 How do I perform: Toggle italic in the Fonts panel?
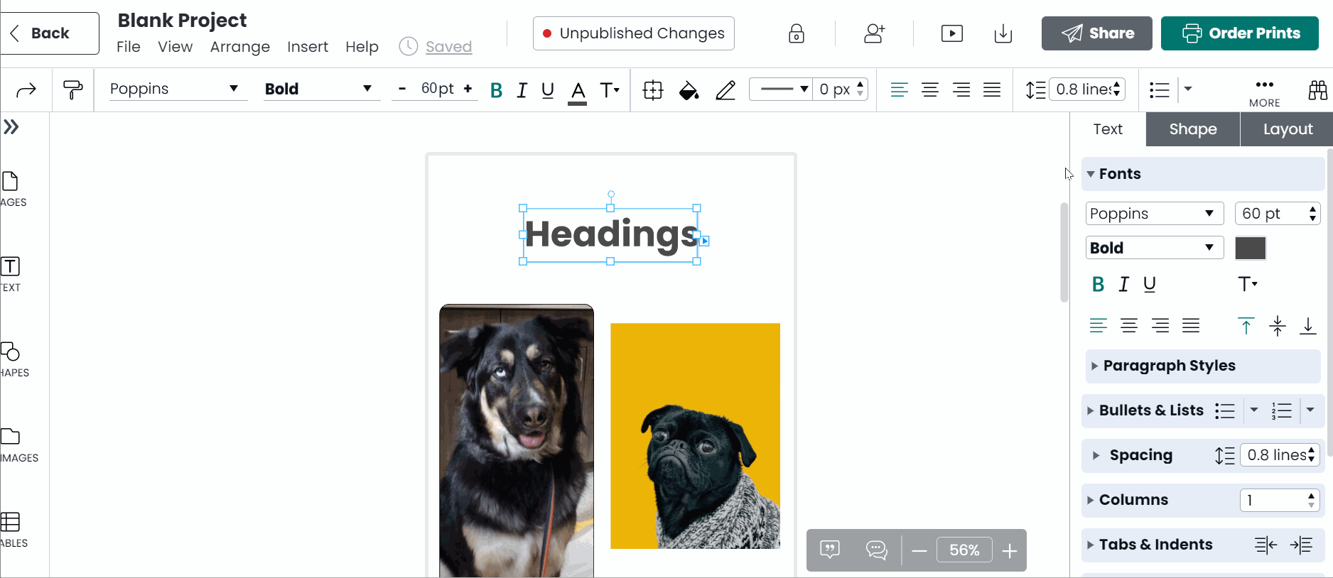[x=1123, y=285]
